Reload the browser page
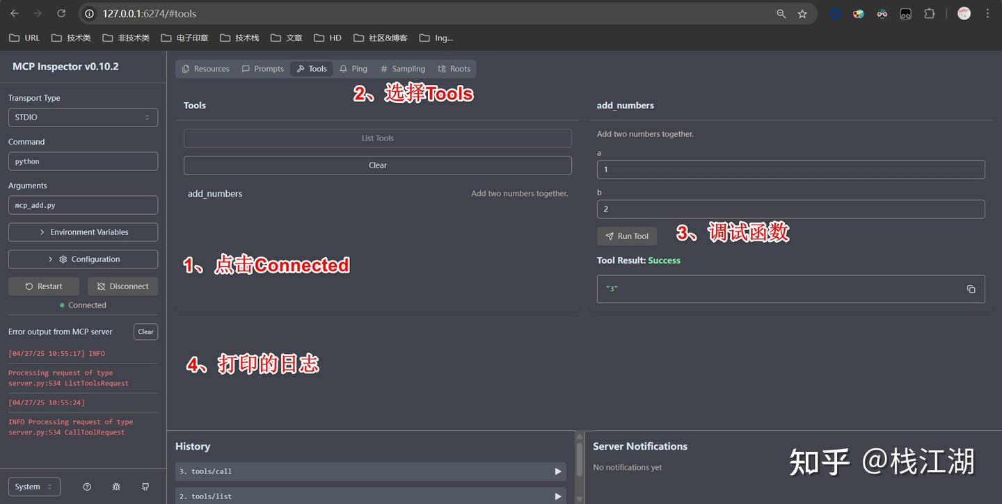 coord(61,14)
